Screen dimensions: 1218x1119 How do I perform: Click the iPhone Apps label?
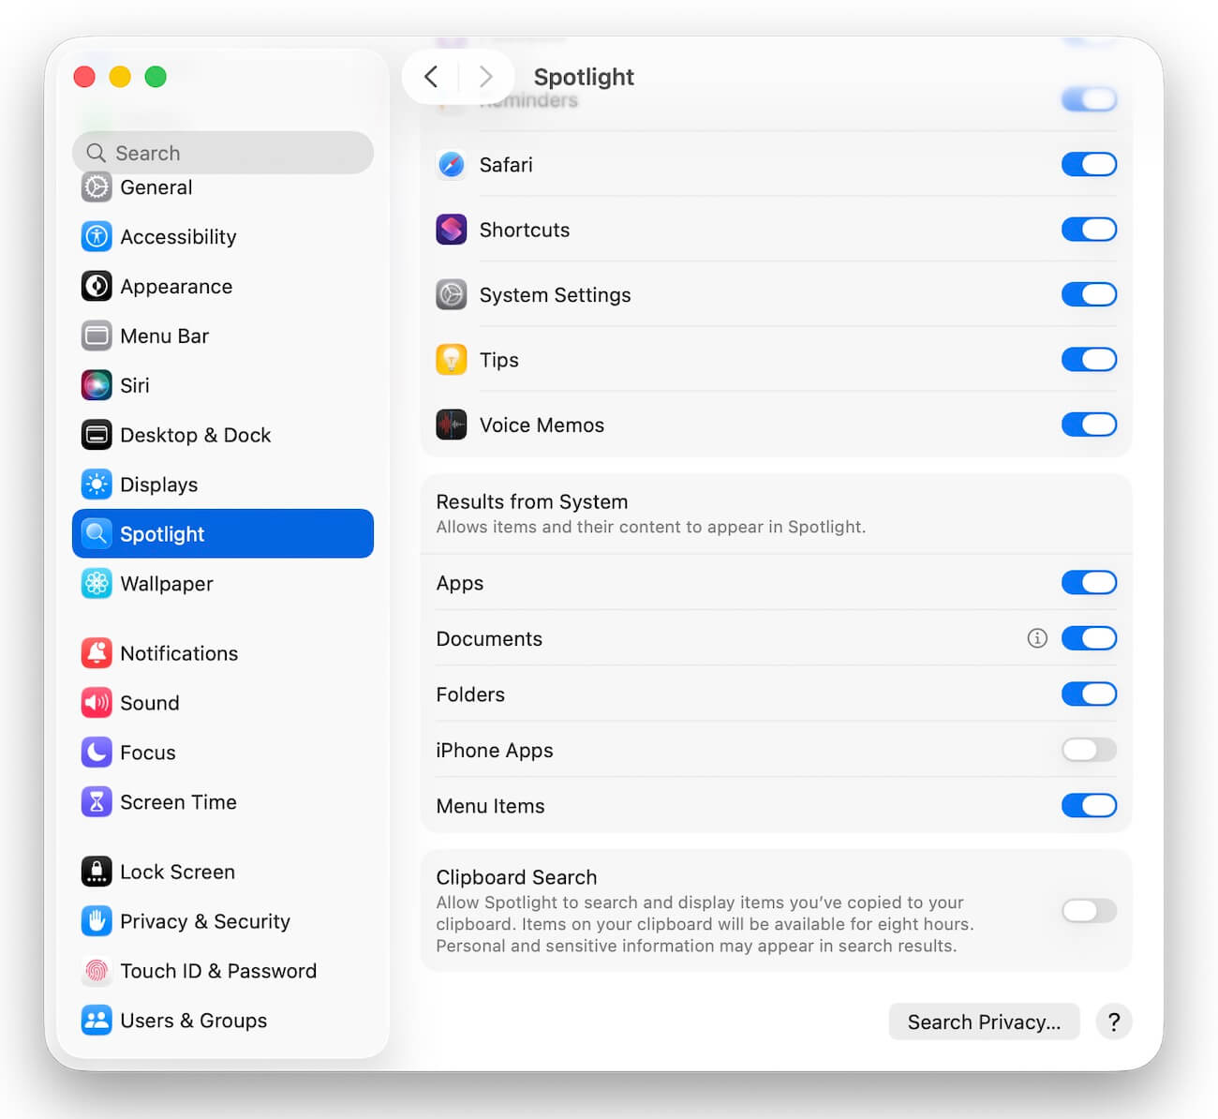point(495,751)
